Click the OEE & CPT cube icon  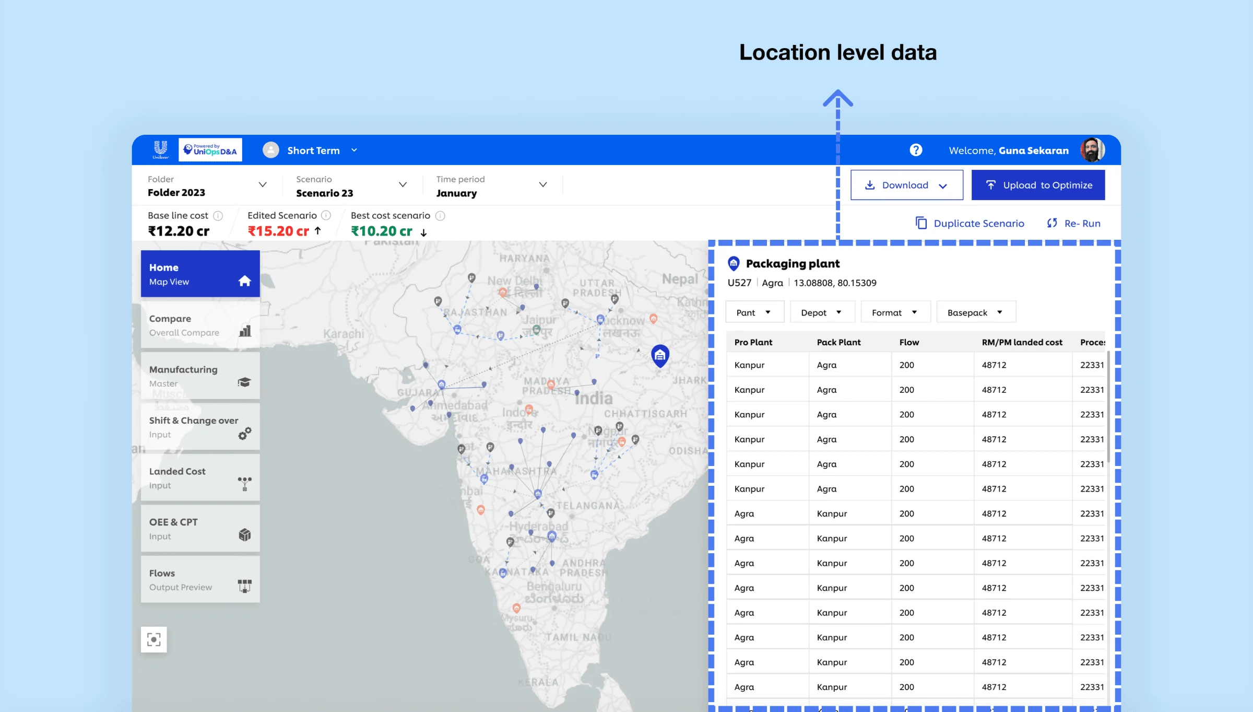[x=244, y=534]
